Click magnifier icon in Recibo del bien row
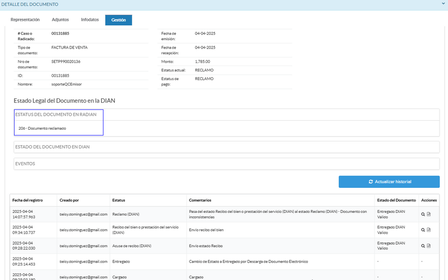 coord(423,230)
